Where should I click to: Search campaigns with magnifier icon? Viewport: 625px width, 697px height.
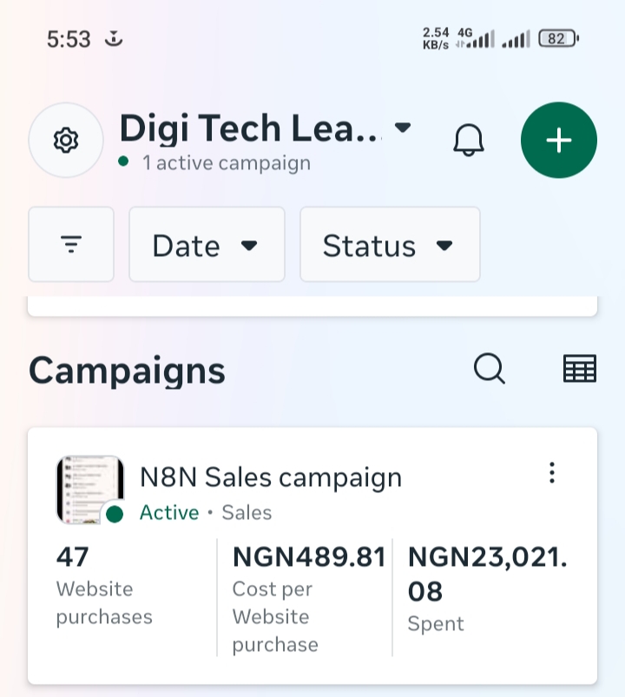490,369
